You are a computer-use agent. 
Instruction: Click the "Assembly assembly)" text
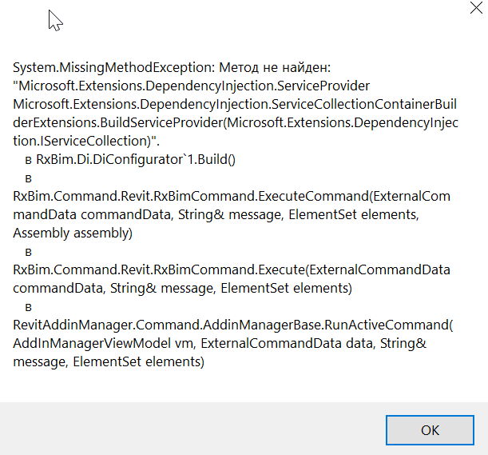coord(72,232)
